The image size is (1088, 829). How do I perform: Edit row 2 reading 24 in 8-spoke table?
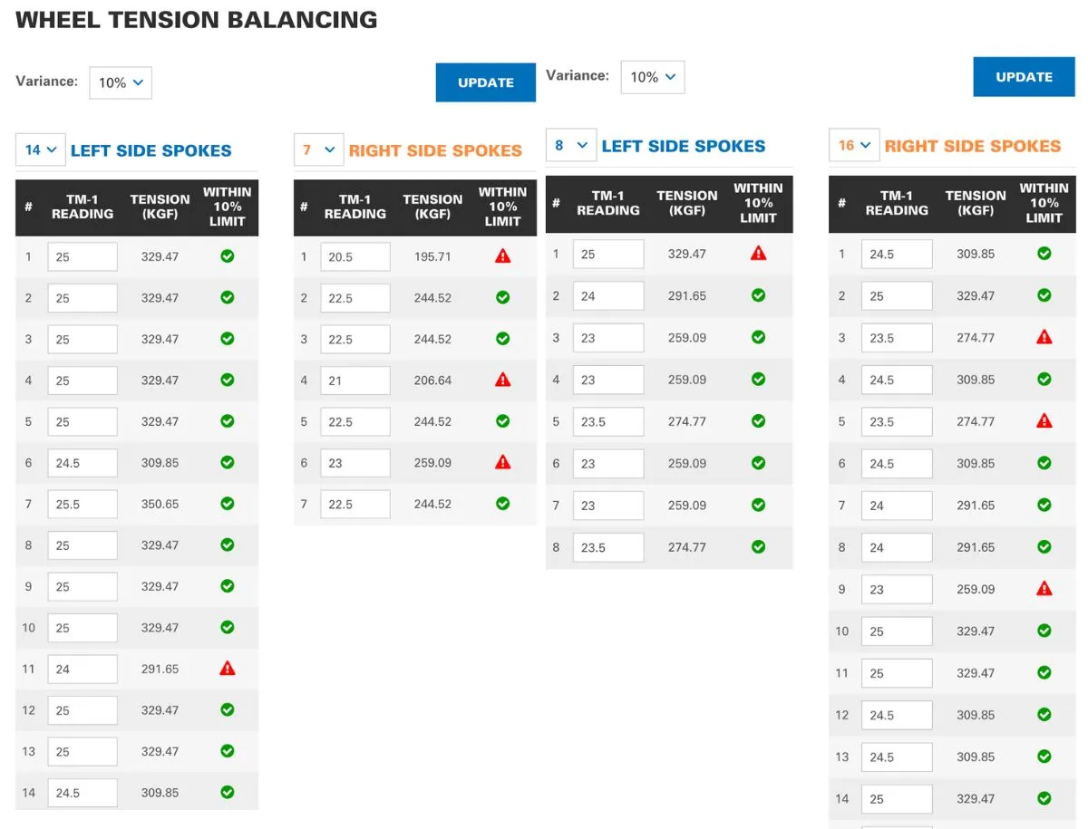[608, 295]
